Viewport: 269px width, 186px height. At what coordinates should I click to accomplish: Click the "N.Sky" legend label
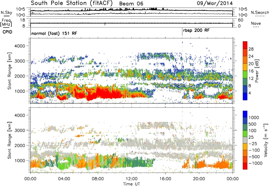6,12
